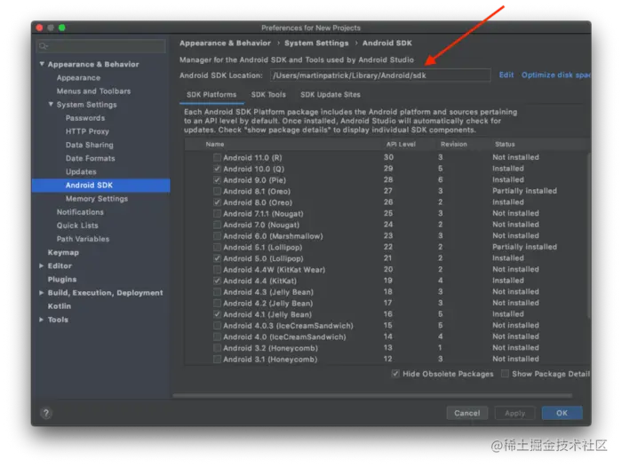Screen dimensions: 622x467
Task: Click the API Level column header
Action: point(401,145)
